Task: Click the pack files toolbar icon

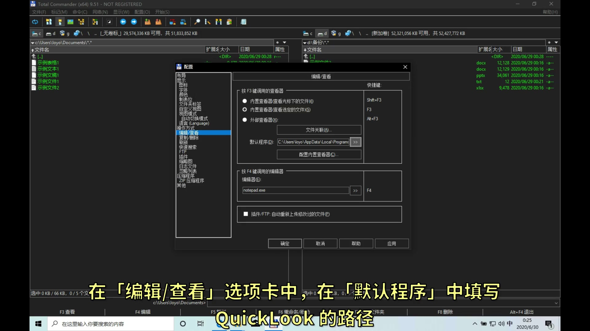Action: [147, 22]
